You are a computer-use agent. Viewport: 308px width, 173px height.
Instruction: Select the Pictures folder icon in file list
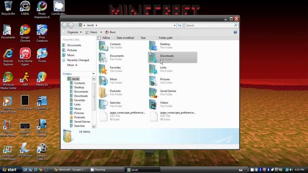154,81
